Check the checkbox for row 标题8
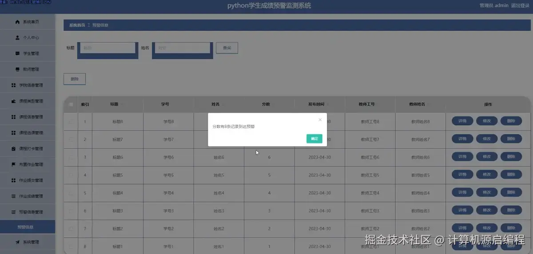Screen dimensions: 533x254 [x=71, y=121]
